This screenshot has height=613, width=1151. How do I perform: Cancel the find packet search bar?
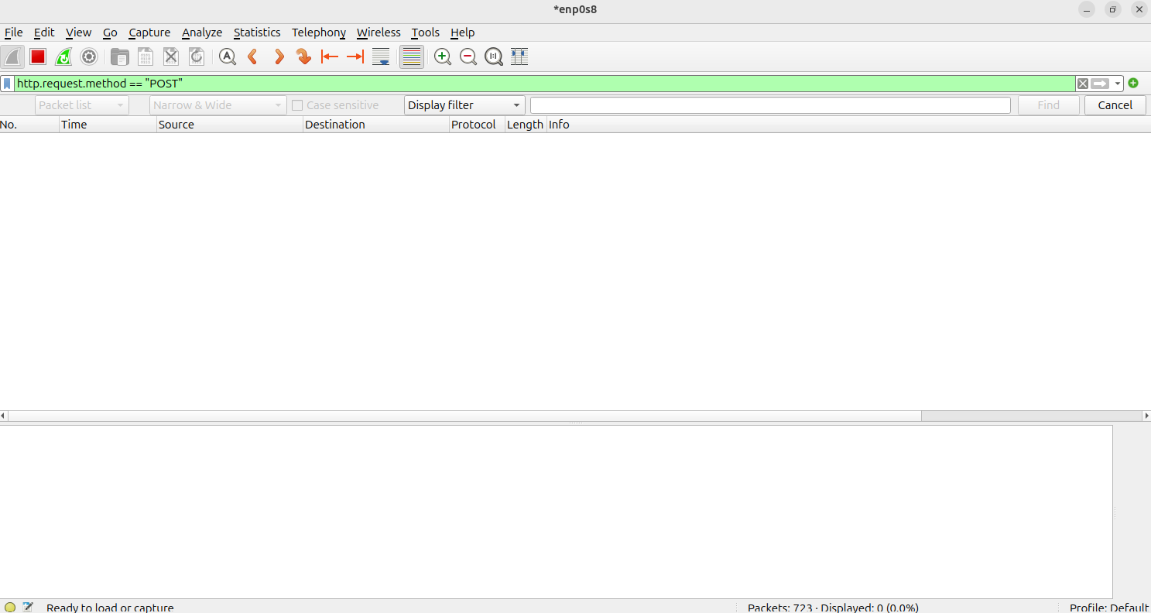(x=1115, y=105)
